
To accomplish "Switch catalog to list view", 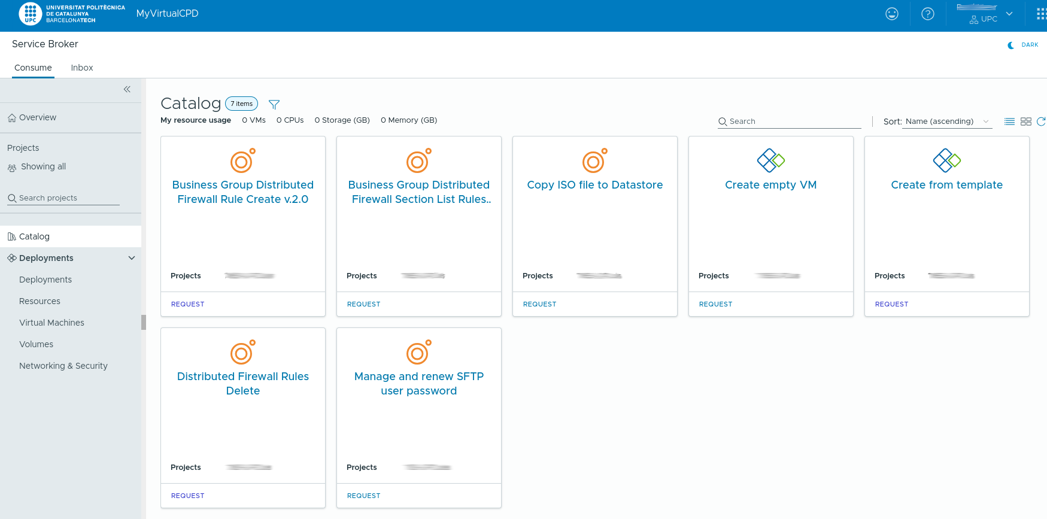I will click(x=1009, y=122).
